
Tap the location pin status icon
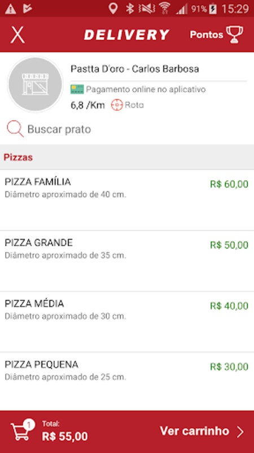point(113,8)
